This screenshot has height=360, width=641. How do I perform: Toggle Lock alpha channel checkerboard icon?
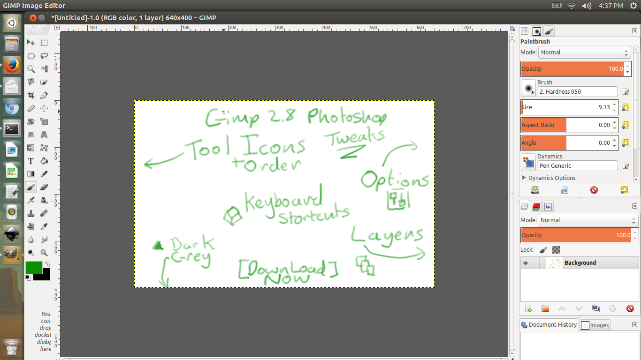click(556, 250)
